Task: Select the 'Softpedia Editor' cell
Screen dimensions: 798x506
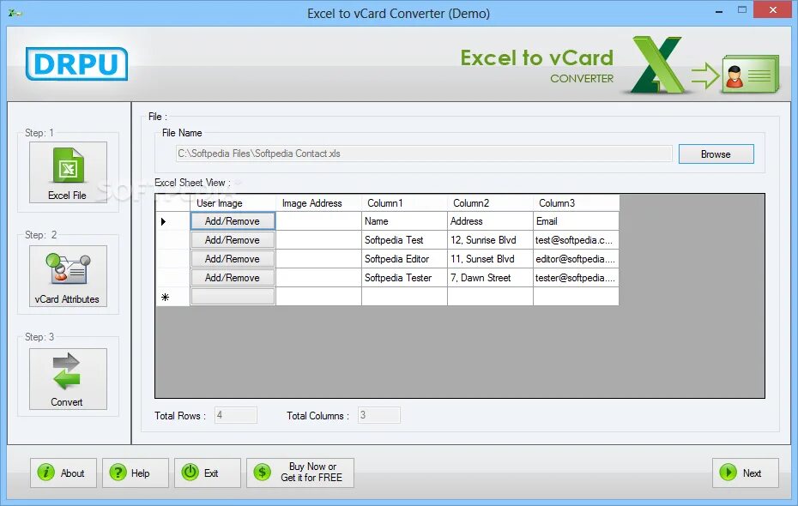Action: pos(405,259)
